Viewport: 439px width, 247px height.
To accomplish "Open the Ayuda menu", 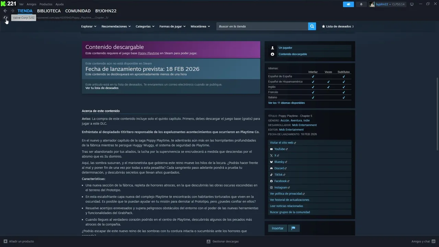I will point(59,4).
